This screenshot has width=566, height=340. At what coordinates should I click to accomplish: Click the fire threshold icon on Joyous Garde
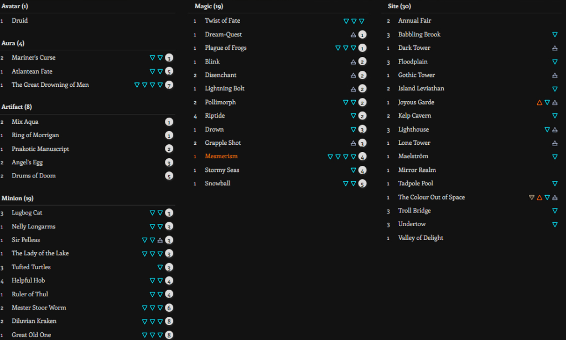(539, 103)
